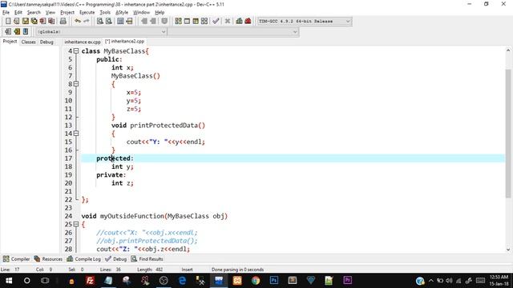Open the empty member function dropdown
This screenshot has width=513, height=288.
pyautogui.click(x=233, y=32)
